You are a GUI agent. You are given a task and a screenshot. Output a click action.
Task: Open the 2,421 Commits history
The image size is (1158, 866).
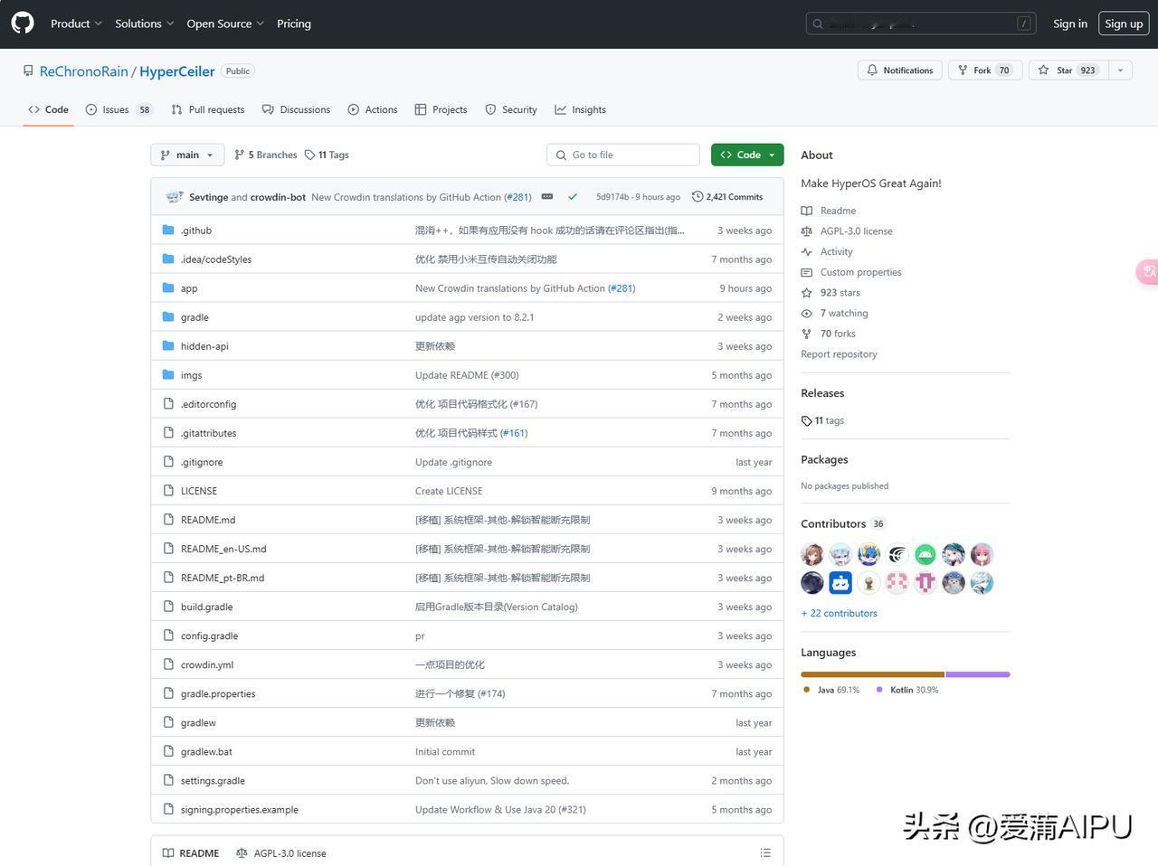coord(727,196)
